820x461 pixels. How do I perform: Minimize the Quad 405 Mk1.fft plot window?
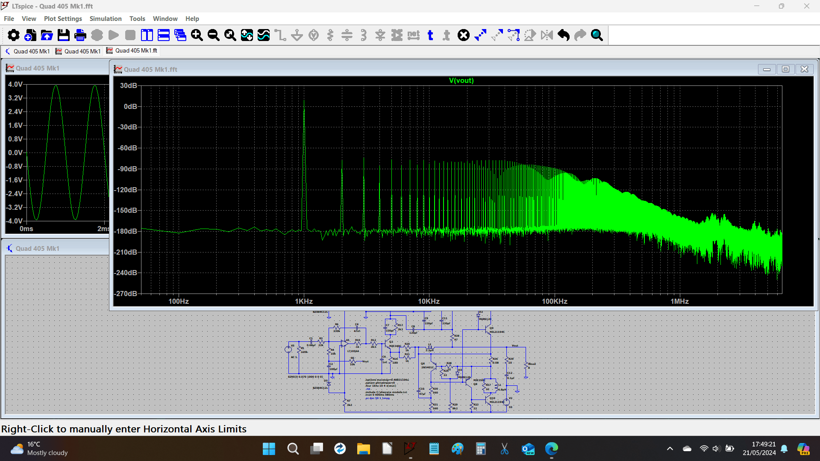pos(767,69)
